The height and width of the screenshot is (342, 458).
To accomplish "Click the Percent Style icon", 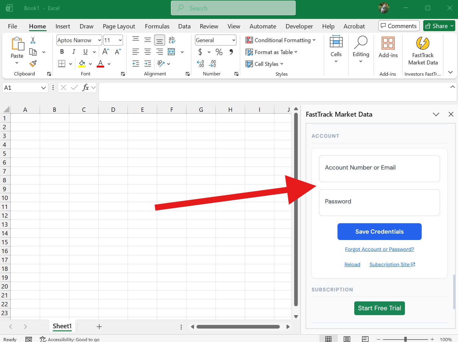I will (219, 52).
